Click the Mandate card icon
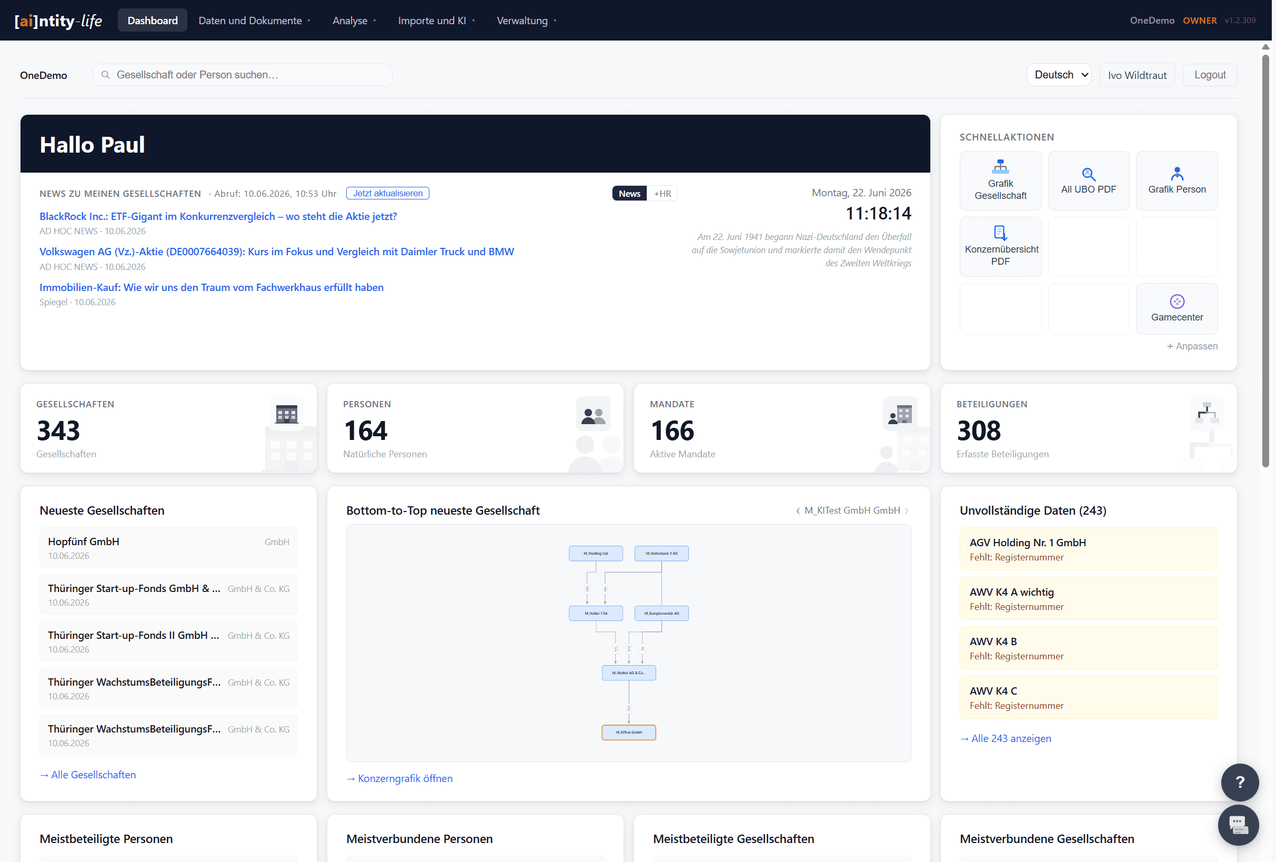 900,414
